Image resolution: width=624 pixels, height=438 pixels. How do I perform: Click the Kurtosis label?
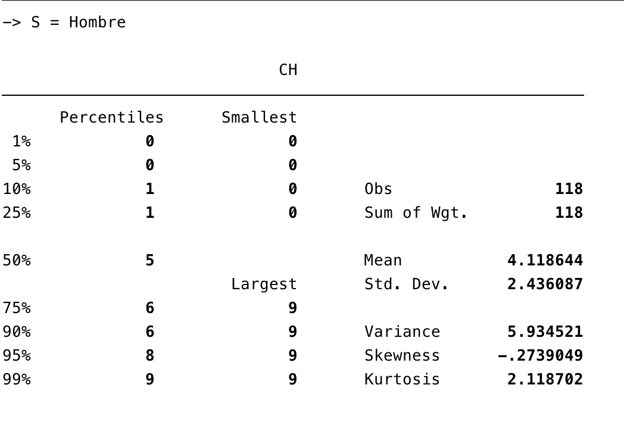[x=402, y=380]
